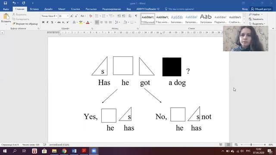The image size is (276, 155).
Task: Open the Times New Roman font name dropdown
Action: 56,16
